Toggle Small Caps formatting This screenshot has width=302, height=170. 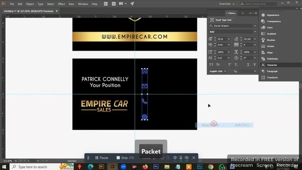(x=218, y=65)
